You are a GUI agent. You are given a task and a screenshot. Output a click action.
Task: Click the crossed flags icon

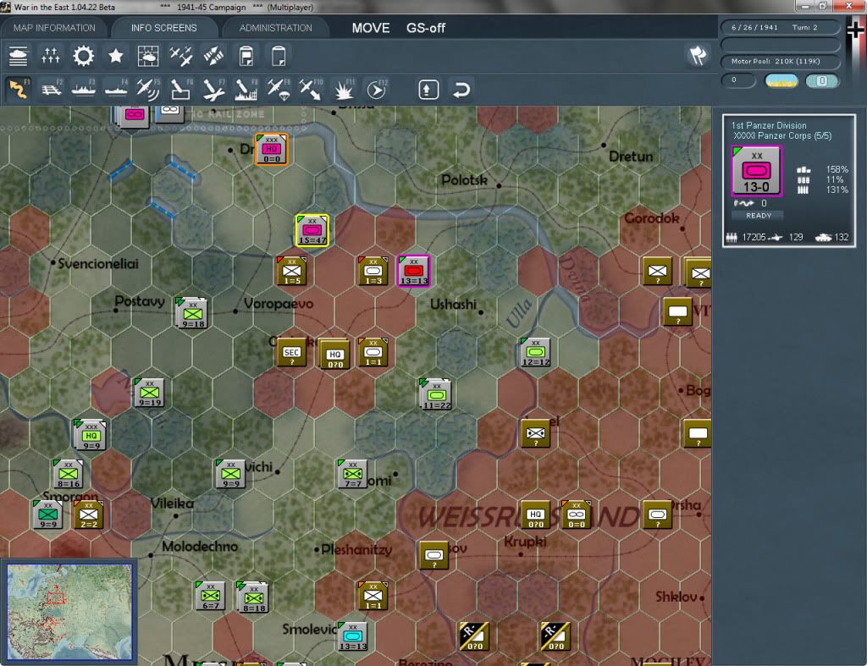pos(698,55)
